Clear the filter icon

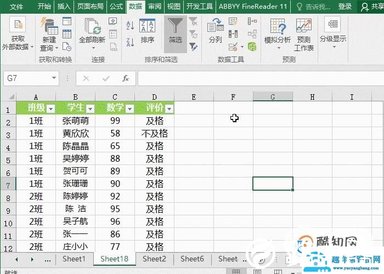click(193, 21)
